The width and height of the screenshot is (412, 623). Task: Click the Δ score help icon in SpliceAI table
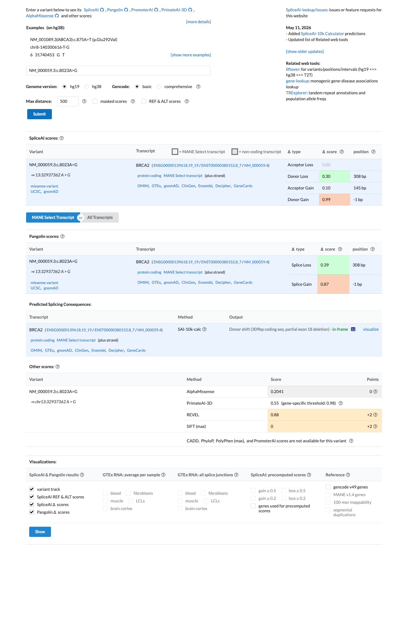click(342, 152)
